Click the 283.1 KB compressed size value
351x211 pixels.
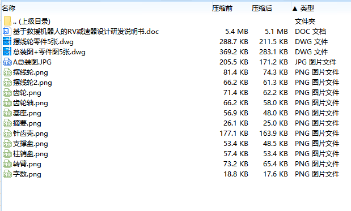(273, 52)
